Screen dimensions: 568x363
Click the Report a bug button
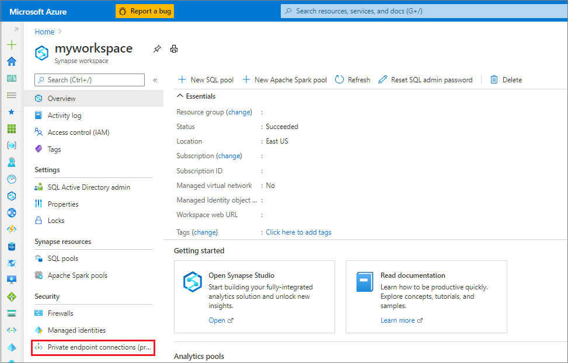(145, 11)
